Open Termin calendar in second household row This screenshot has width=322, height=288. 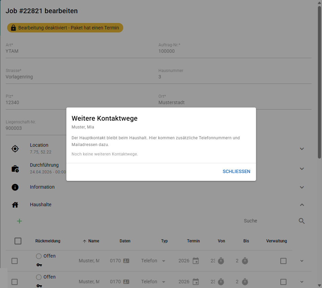coord(196,282)
